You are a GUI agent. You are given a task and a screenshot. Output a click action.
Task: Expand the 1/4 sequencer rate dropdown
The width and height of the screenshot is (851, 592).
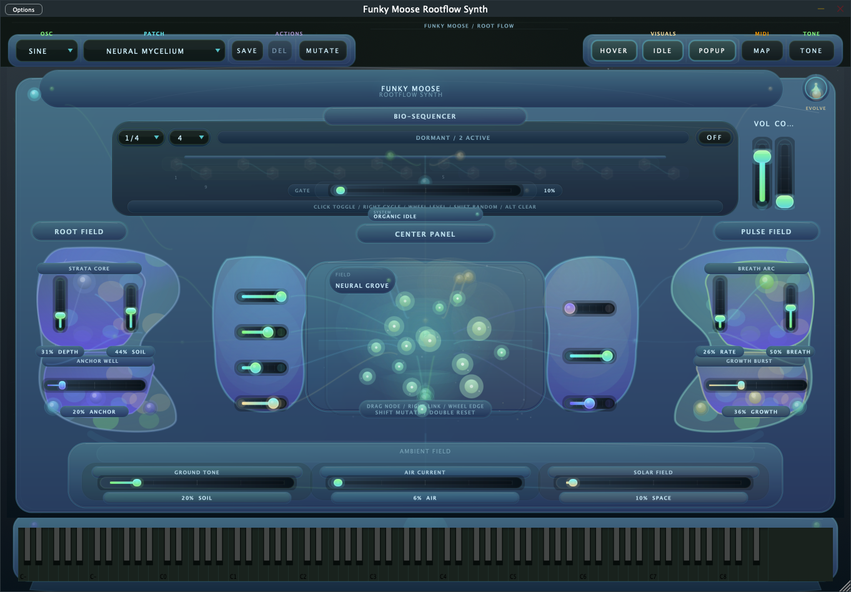point(141,137)
